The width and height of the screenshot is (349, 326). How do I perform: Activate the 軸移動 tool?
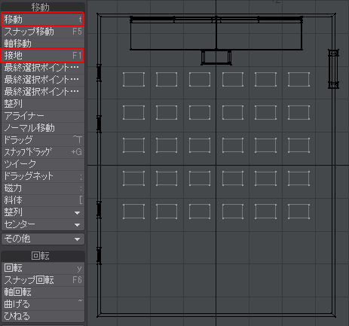[43, 44]
